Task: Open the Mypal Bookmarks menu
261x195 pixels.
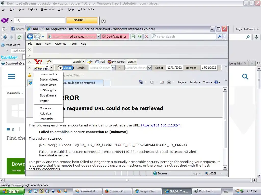Action: (48, 9)
